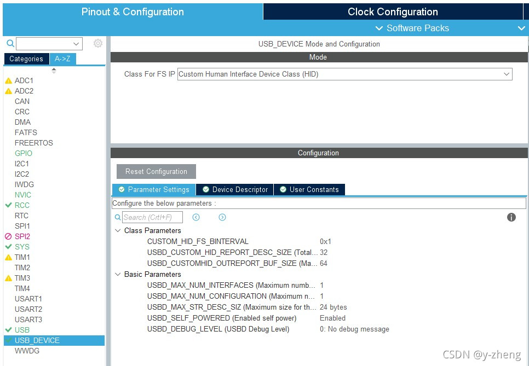Click the USBD_MAX_STR_DESC_SIZ value 24 bytes

(x=334, y=307)
